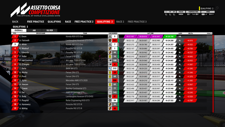
Task: Click the Reiter Engineering R-EX GT3 team name
Action: tap(78, 100)
